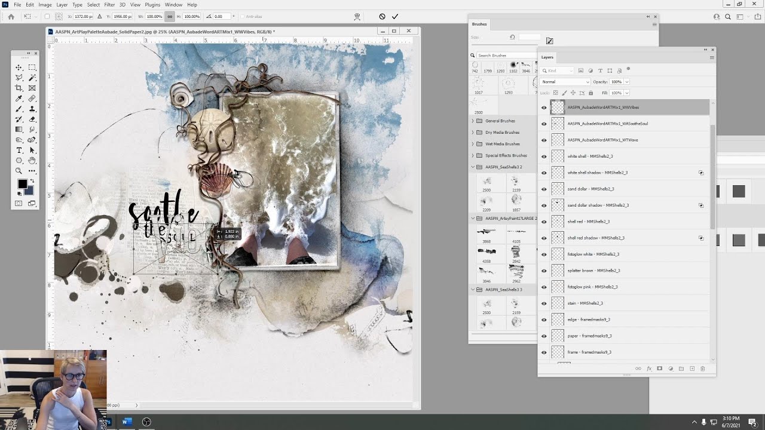Click the layer fx styles icon
Viewport: 765px width, 430px height.
pos(649,368)
